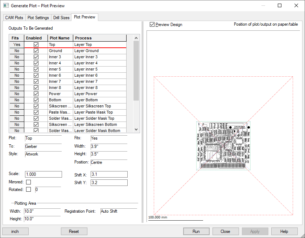
Task: Click the Scale input field
Action: click(x=44, y=174)
